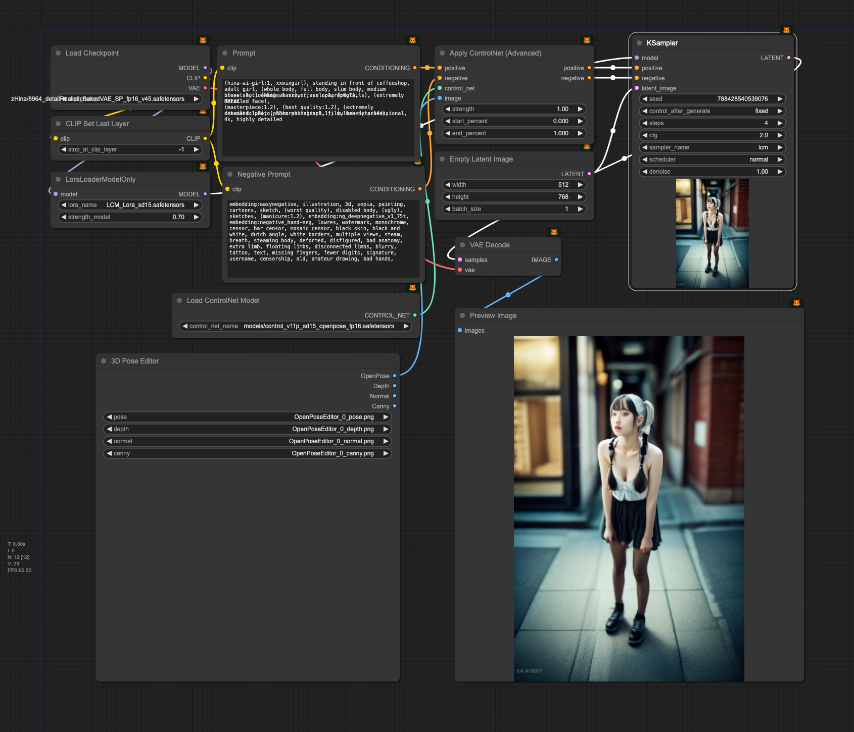
Task: Click the generated image in Preview Image node
Action: [x=629, y=509]
